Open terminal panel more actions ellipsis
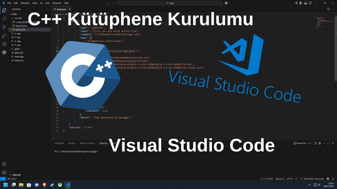 click(x=324, y=143)
